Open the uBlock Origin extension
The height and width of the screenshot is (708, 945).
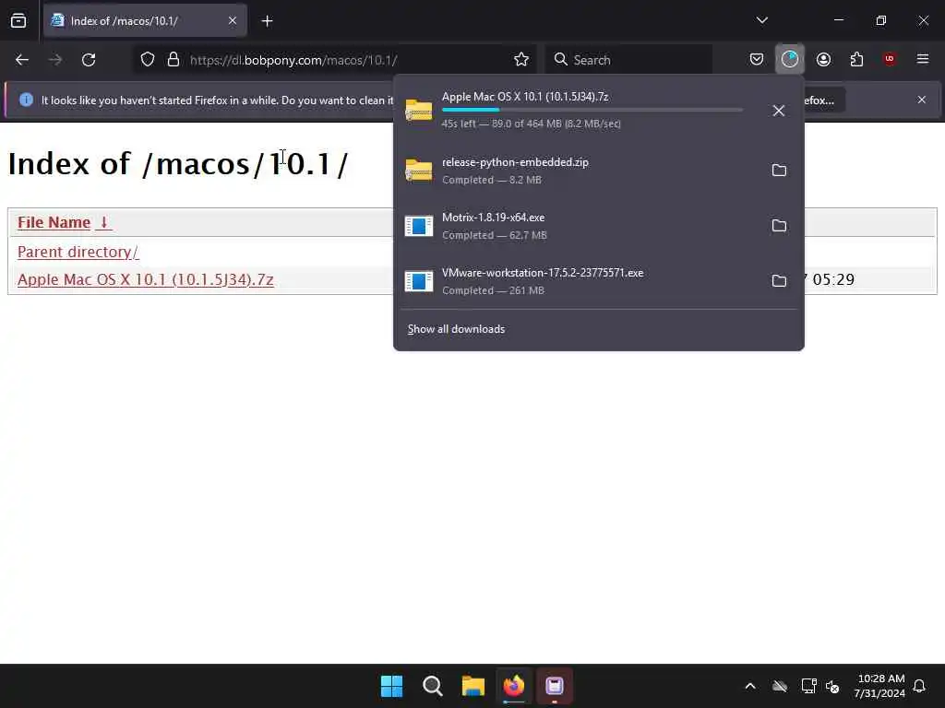pos(890,59)
